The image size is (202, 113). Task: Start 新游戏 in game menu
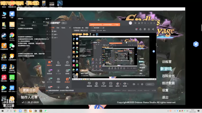point(166,69)
